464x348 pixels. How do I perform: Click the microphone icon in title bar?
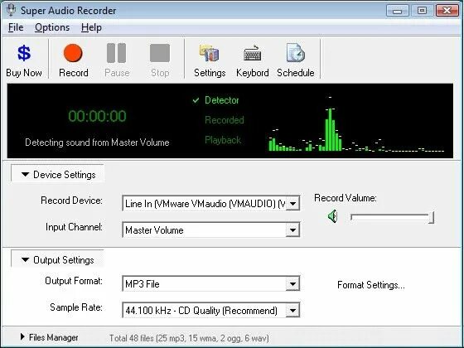pyautogui.click(x=12, y=10)
